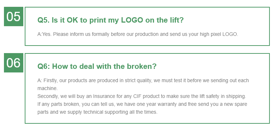277x132 pixels.
Task: Click the word 'machine.' in the Q6 answer
Action: (x=48, y=88)
